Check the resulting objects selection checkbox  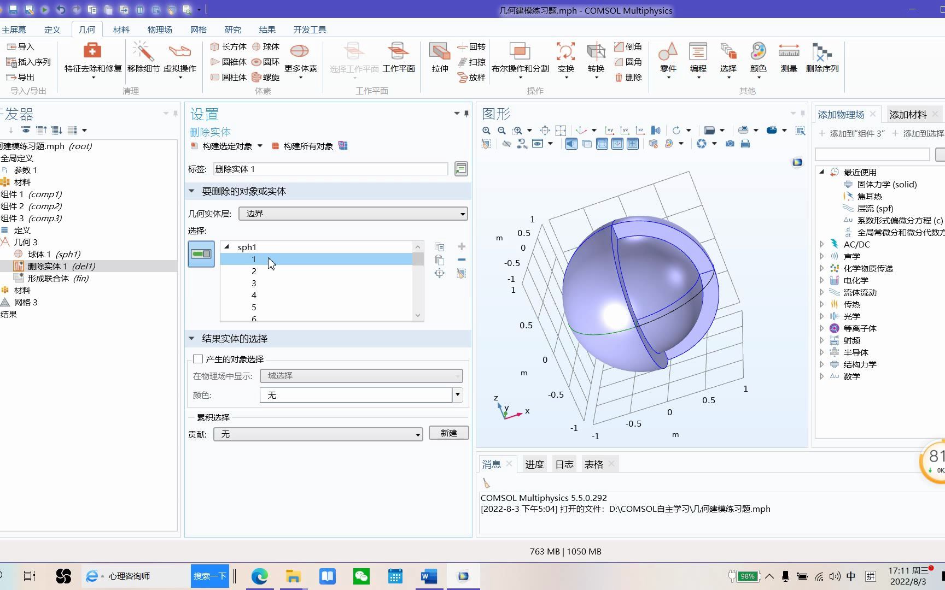pos(198,359)
